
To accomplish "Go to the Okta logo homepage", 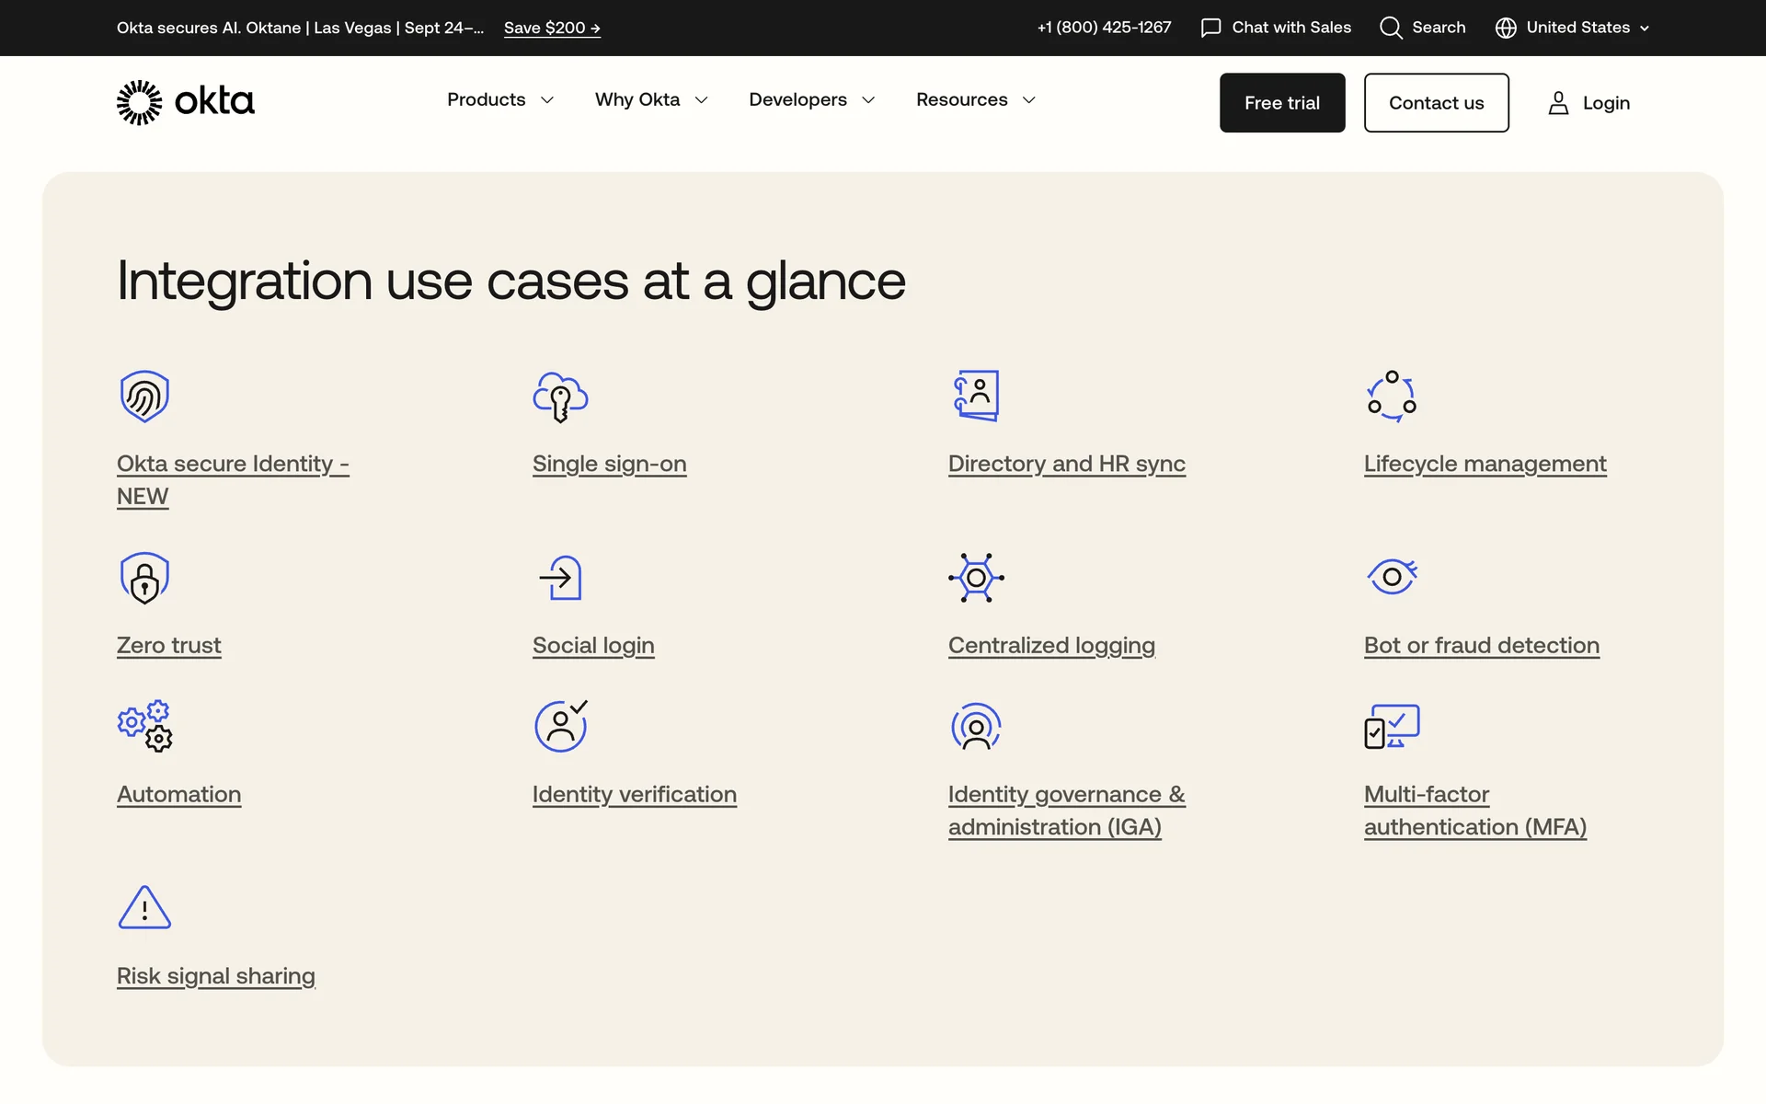I will [x=185, y=102].
